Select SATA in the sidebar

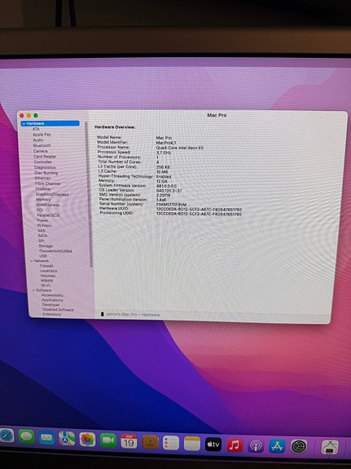42,236
